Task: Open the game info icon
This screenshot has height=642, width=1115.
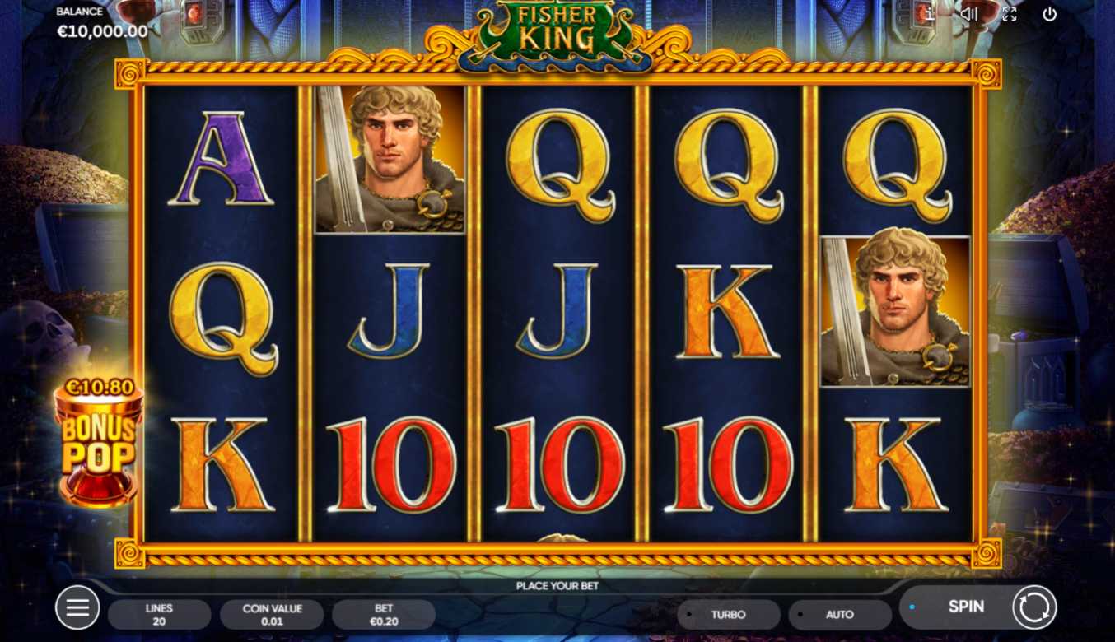Action: [929, 14]
